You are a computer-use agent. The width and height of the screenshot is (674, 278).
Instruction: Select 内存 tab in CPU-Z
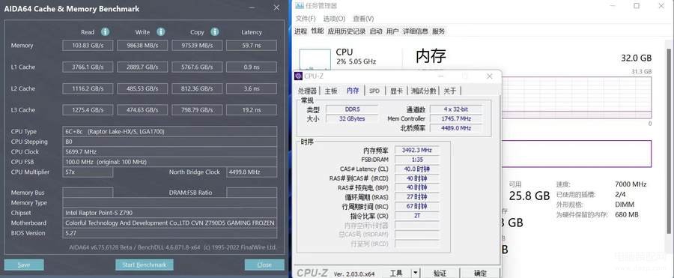pyautogui.click(x=353, y=91)
